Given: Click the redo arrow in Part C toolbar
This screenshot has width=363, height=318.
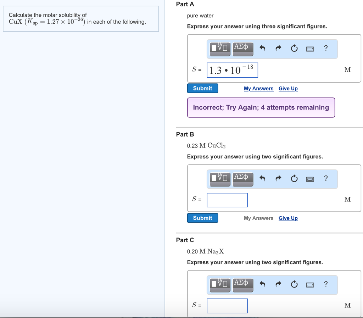Looking at the screenshot, I should pyautogui.click(x=278, y=284).
